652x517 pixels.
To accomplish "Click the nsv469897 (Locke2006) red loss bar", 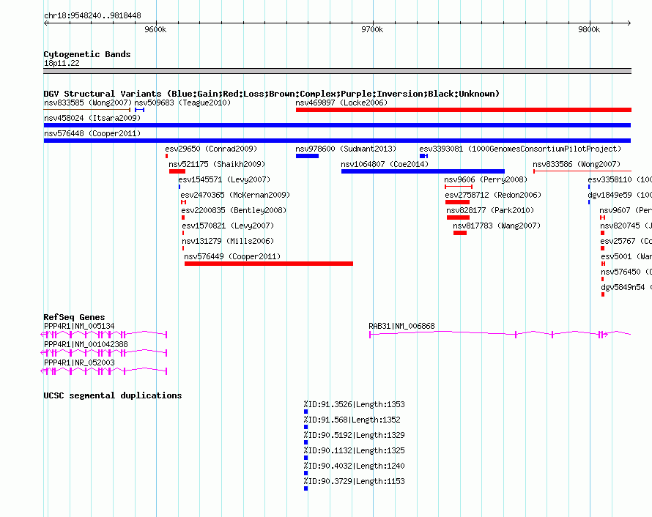I will point(464,110).
